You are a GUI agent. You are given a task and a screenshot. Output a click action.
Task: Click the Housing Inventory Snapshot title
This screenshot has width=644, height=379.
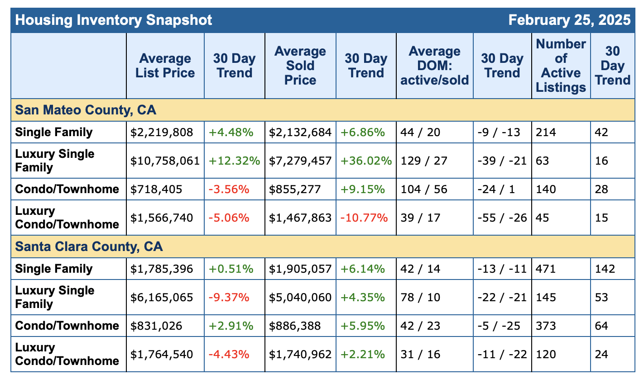coord(114,20)
